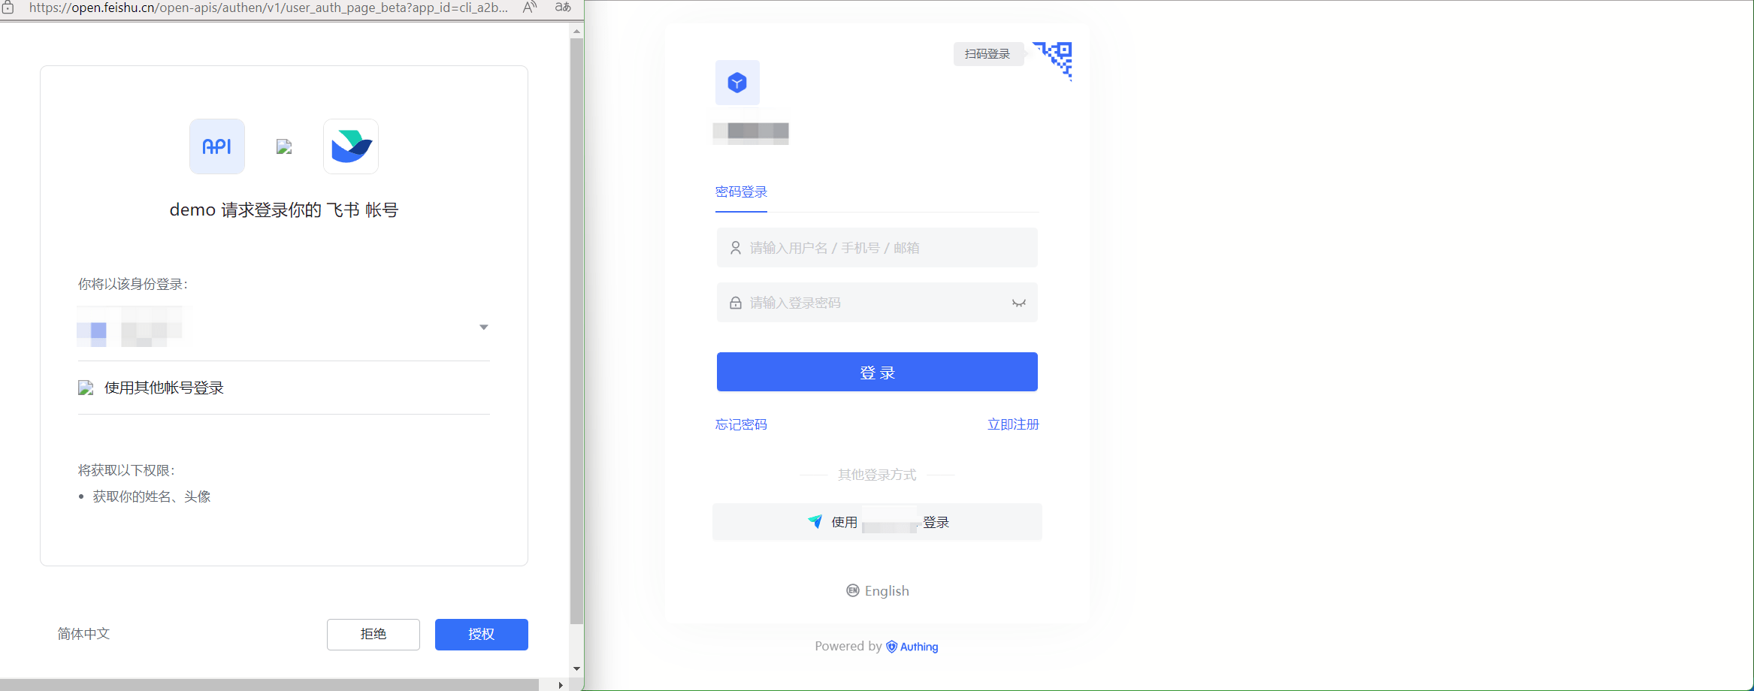Toggle password visibility eye icon

pyautogui.click(x=1018, y=303)
